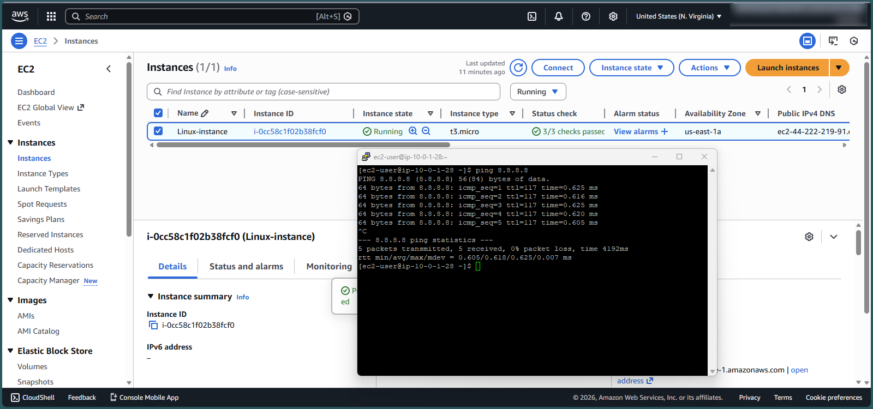Open the settings gear in the top bar
873x409 pixels.
tap(613, 16)
